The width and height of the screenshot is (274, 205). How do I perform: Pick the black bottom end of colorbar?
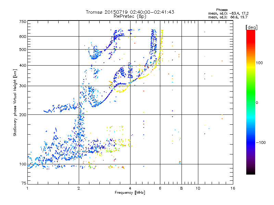[251, 173]
